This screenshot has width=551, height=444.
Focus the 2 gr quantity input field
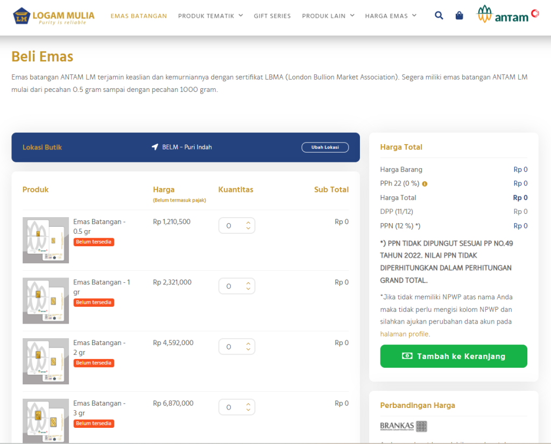[231, 347]
